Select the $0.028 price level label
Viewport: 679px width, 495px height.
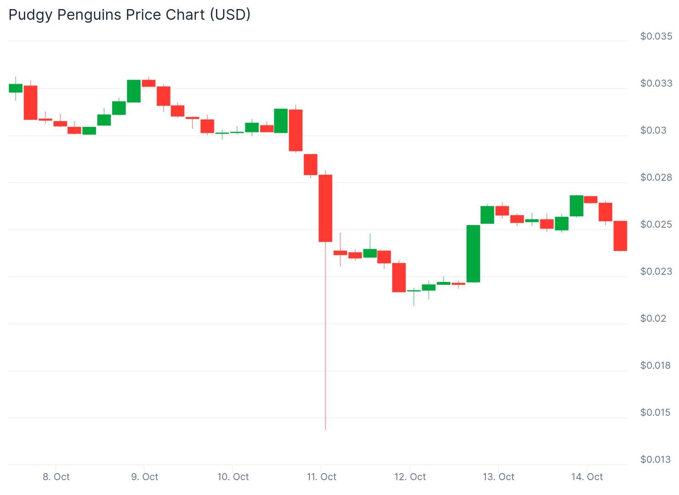point(656,177)
